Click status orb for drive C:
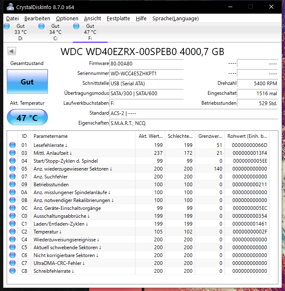This screenshot has height=291, width=285. [x=41, y=26]
